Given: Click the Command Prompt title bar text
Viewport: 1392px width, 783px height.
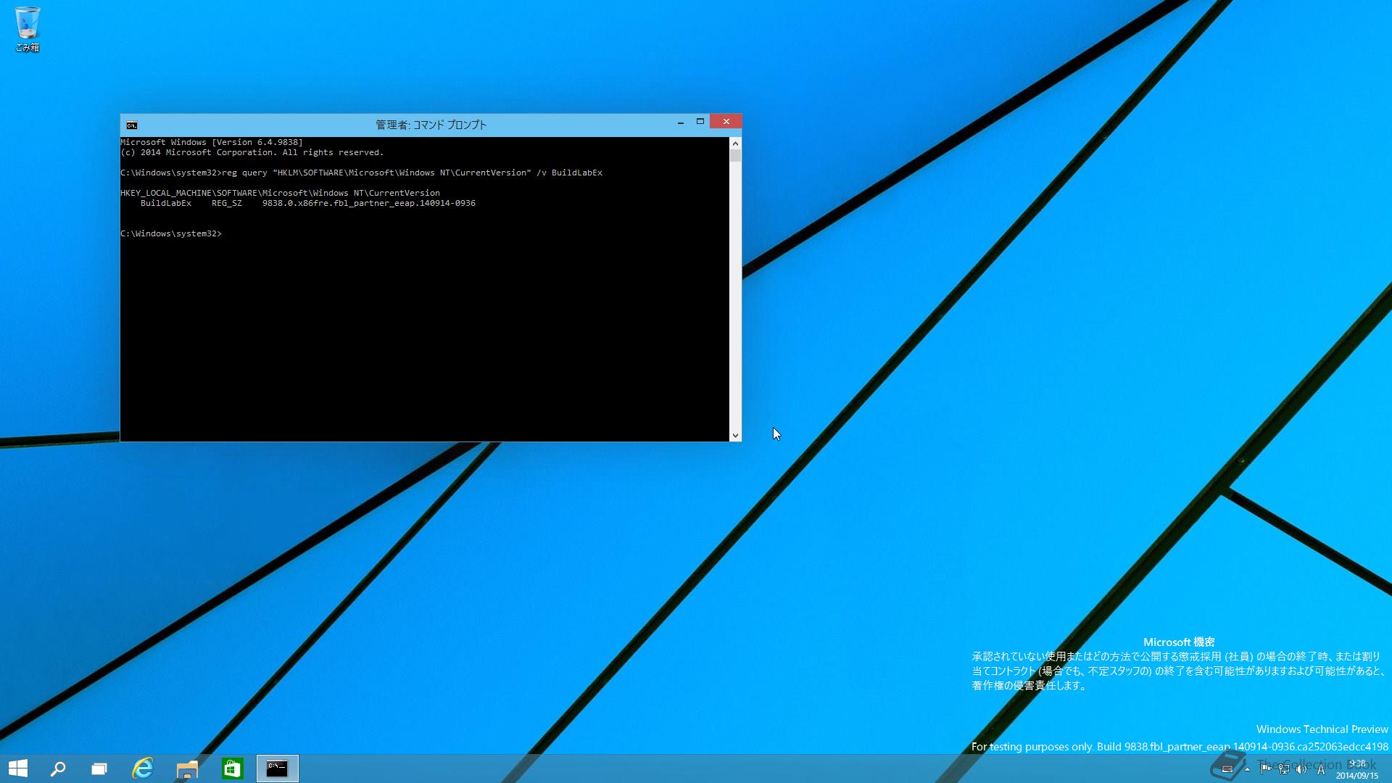Looking at the screenshot, I should coord(431,125).
